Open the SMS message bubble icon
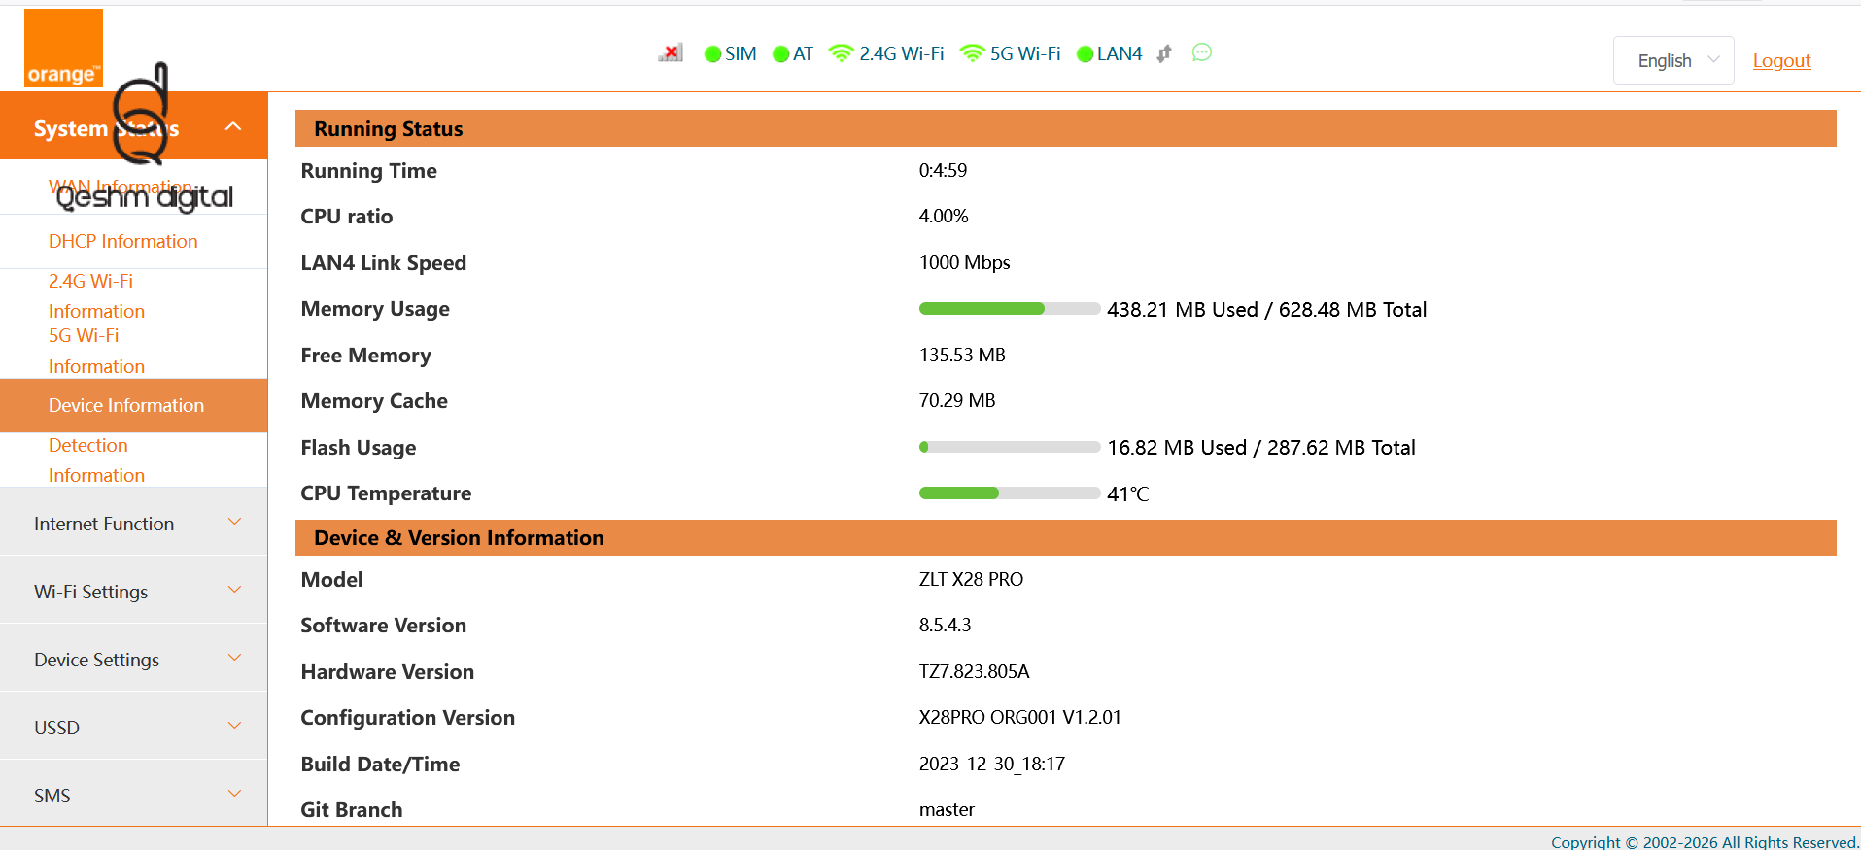 [1202, 52]
